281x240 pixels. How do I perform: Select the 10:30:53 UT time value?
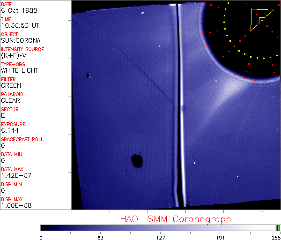pos(20,25)
